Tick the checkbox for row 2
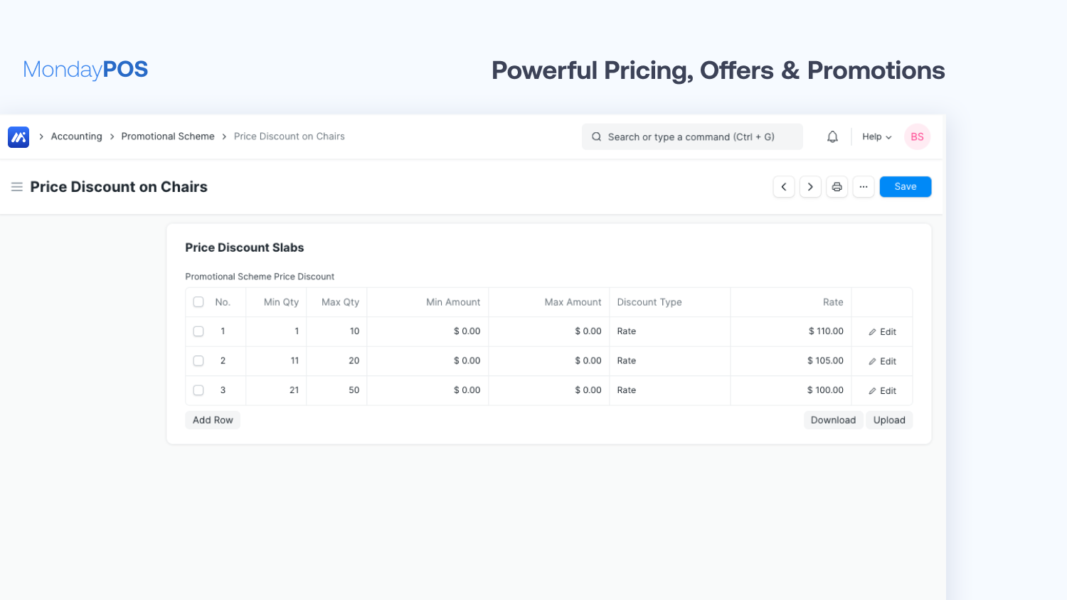The image size is (1067, 600). 198,361
